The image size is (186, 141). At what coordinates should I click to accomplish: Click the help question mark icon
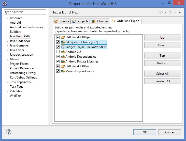click(x=9, y=132)
